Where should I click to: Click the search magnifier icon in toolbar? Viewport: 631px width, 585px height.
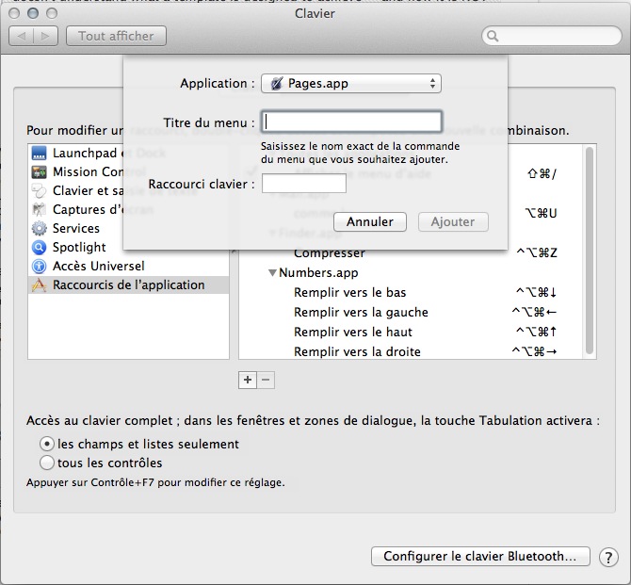pyautogui.click(x=493, y=36)
